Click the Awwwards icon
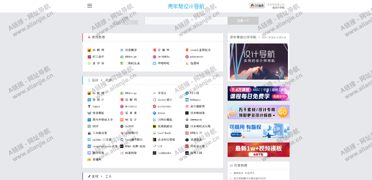 [187, 120]
